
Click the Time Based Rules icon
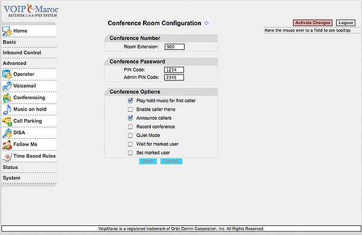7,156
